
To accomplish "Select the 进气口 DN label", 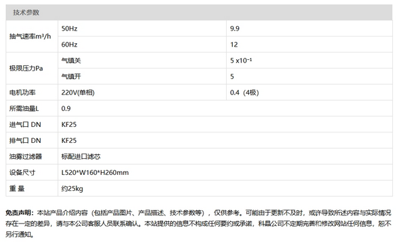I will 25,124.
